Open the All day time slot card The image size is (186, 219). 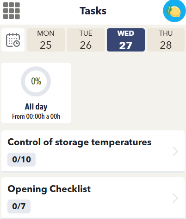click(36, 93)
